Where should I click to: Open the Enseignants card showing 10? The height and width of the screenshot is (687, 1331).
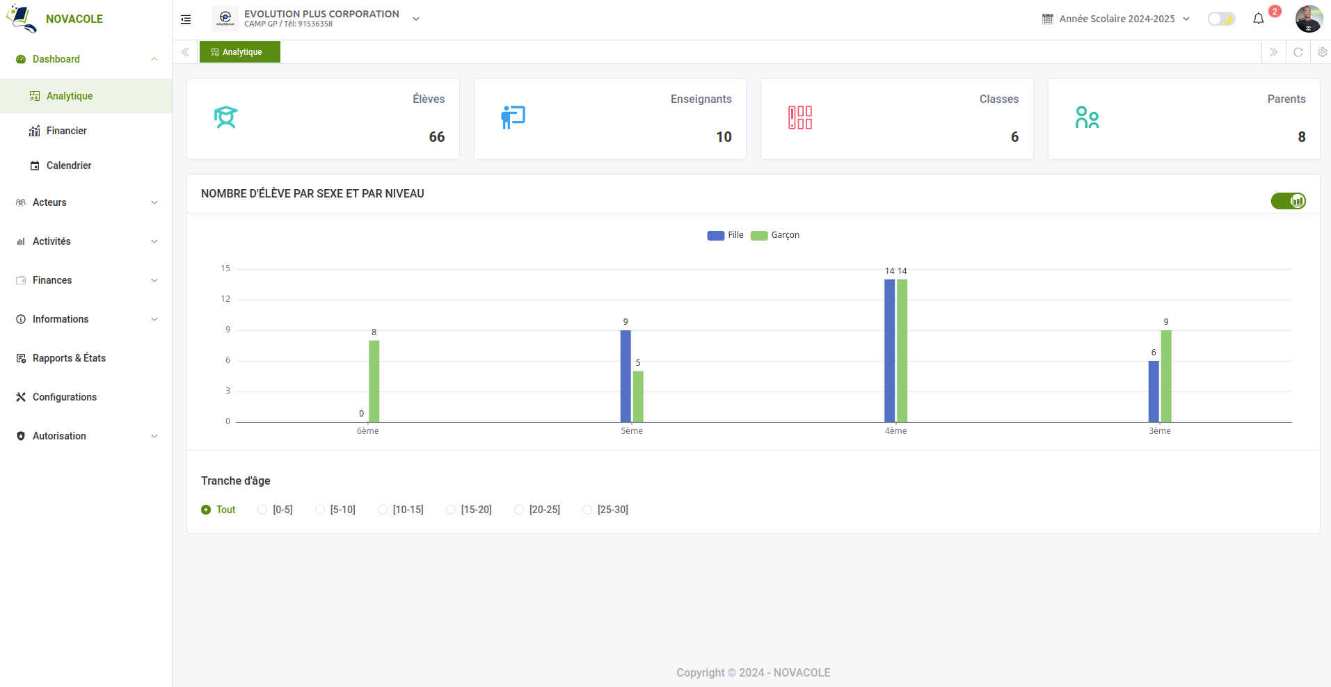pyautogui.click(x=610, y=119)
